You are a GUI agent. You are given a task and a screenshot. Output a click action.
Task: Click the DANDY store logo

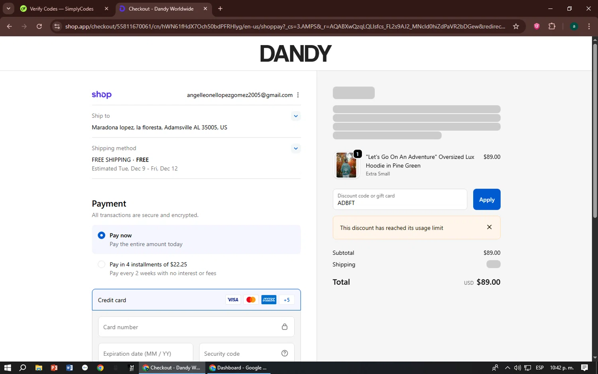click(296, 53)
